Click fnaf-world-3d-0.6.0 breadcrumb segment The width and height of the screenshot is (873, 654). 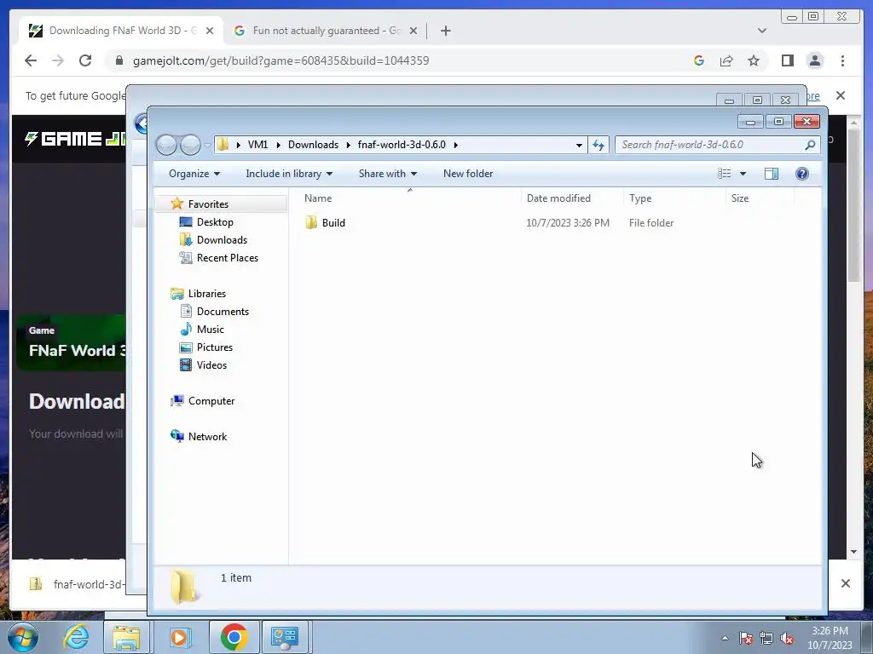(402, 145)
